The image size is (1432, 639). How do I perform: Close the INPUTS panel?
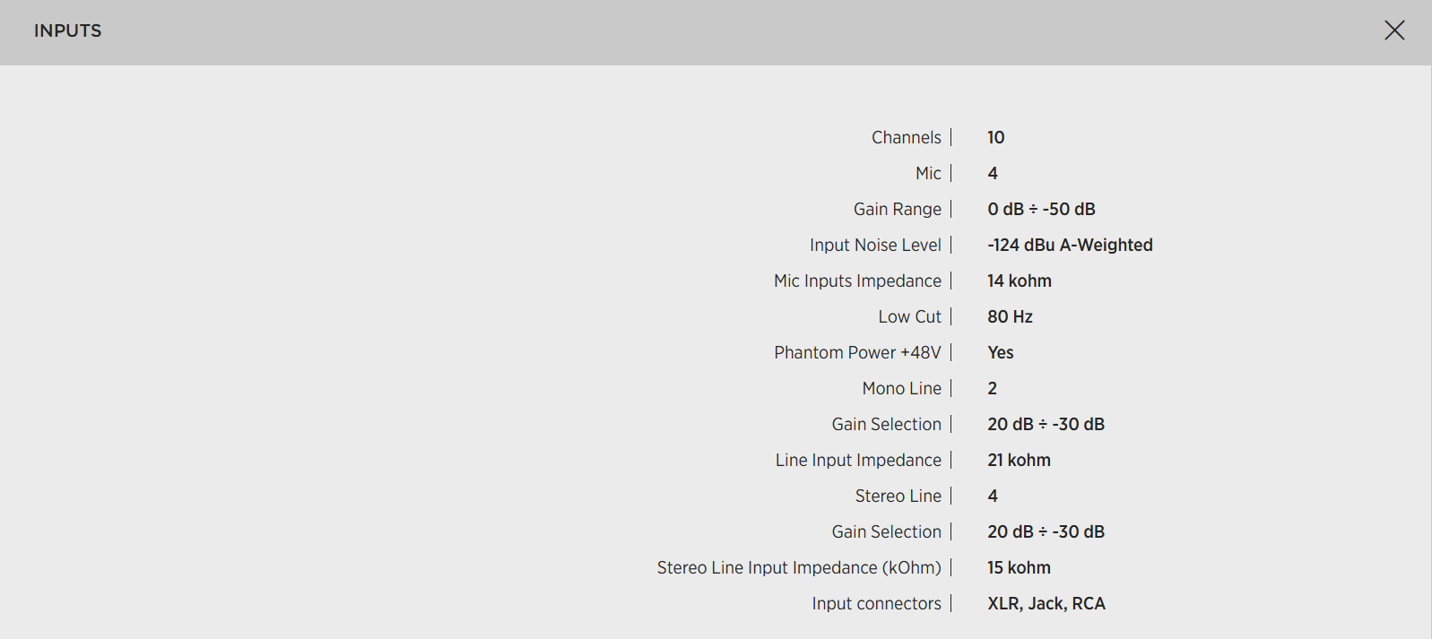tap(1394, 30)
